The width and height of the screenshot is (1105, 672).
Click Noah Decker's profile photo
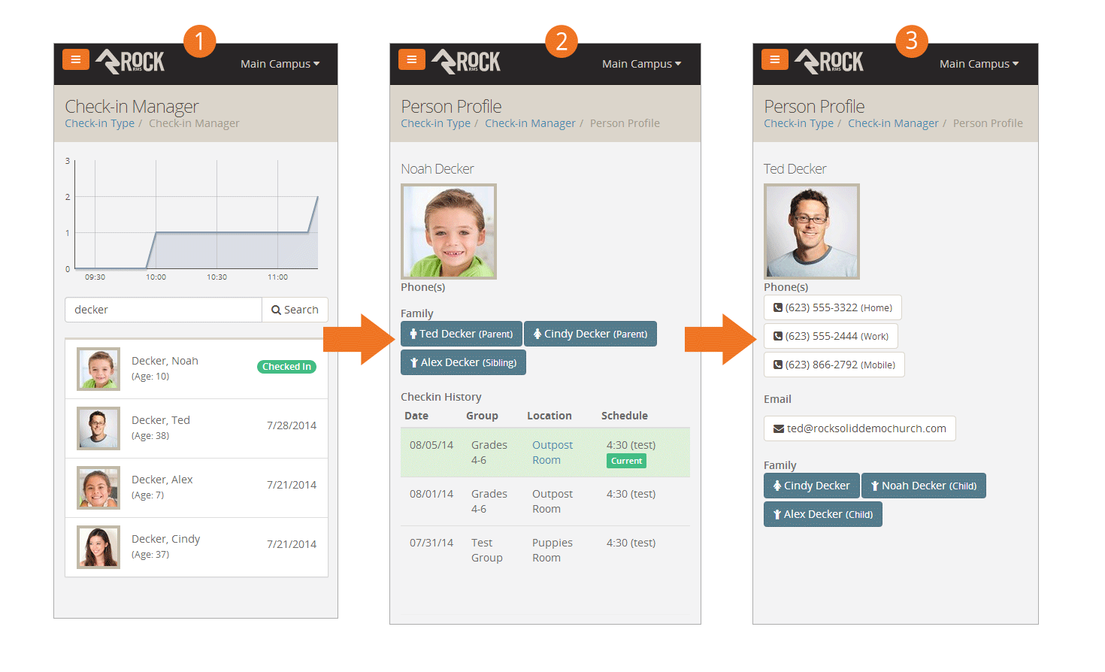click(x=449, y=232)
